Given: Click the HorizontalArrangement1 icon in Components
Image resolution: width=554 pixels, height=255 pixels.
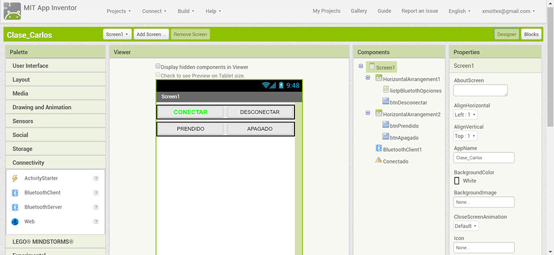Looking at the screenshot, I should 379,78.
